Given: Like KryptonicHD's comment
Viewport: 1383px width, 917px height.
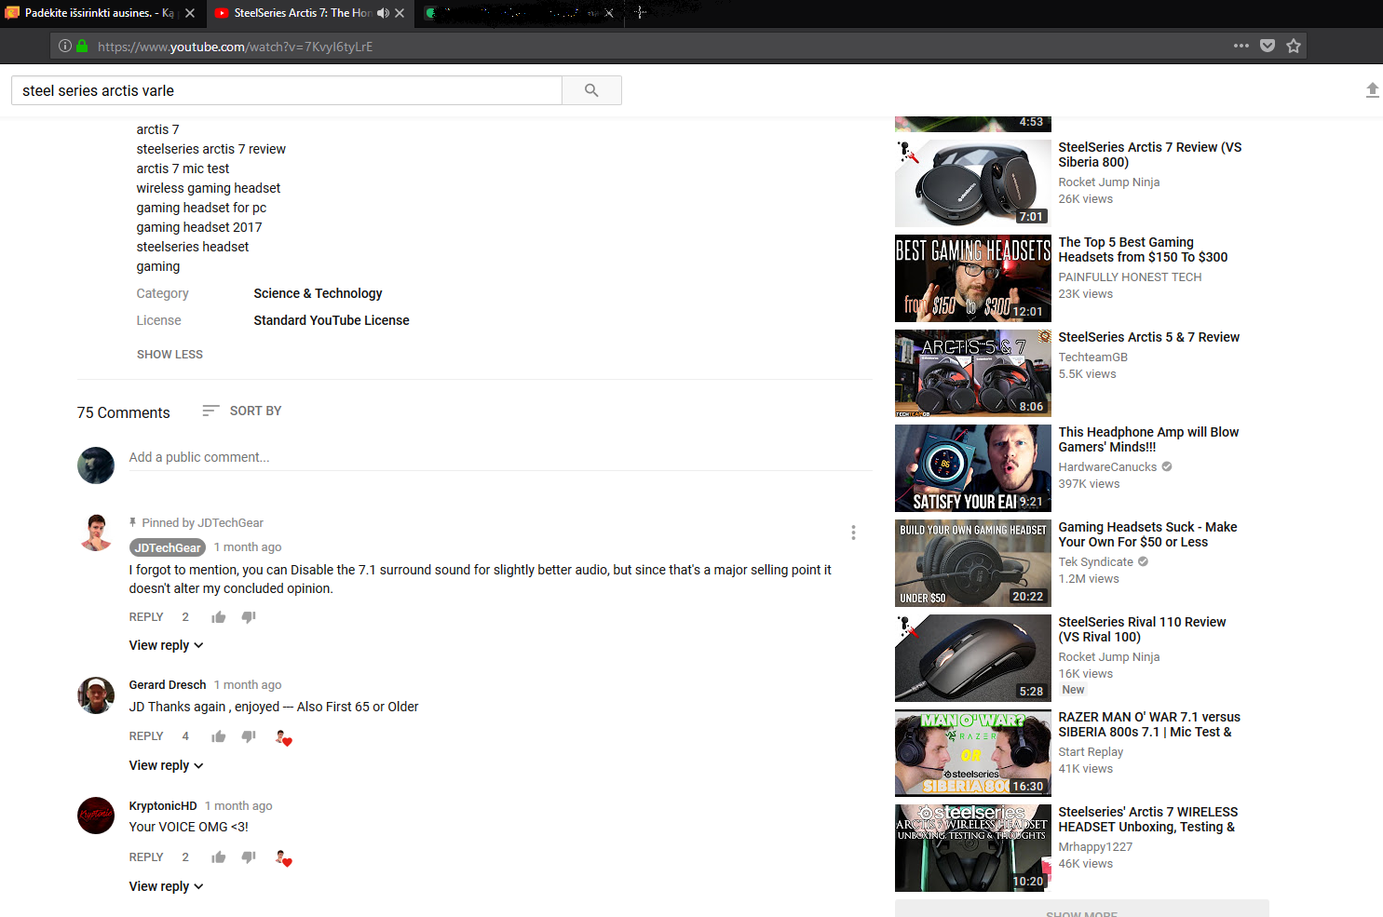Looking at the screenshot, I should point(219,857).
